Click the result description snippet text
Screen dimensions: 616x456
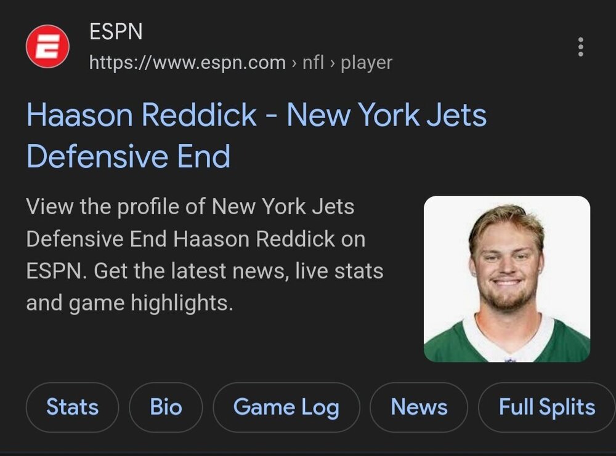click(x=205, y=255)
